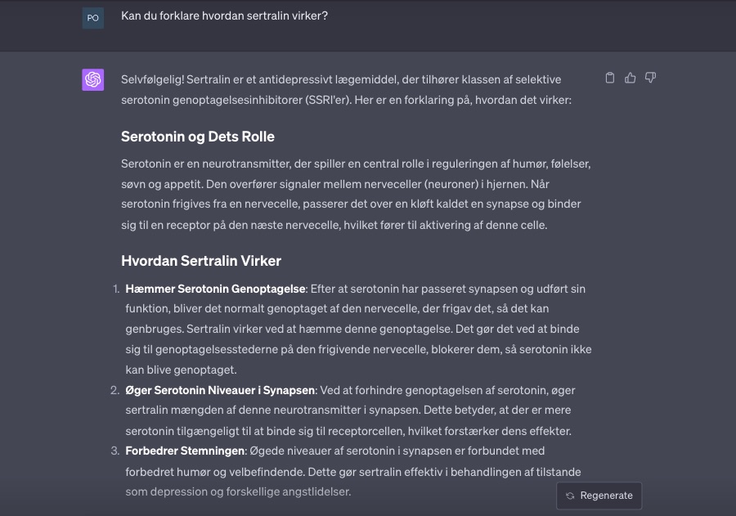Click the heading "Hvordan Sertralin Virker"

click(200, 261)
